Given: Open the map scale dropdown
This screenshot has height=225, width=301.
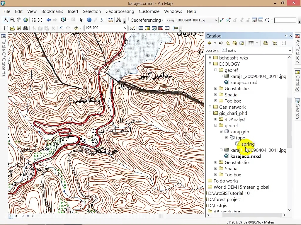Looking at the screenshot, I should (125, 28).
